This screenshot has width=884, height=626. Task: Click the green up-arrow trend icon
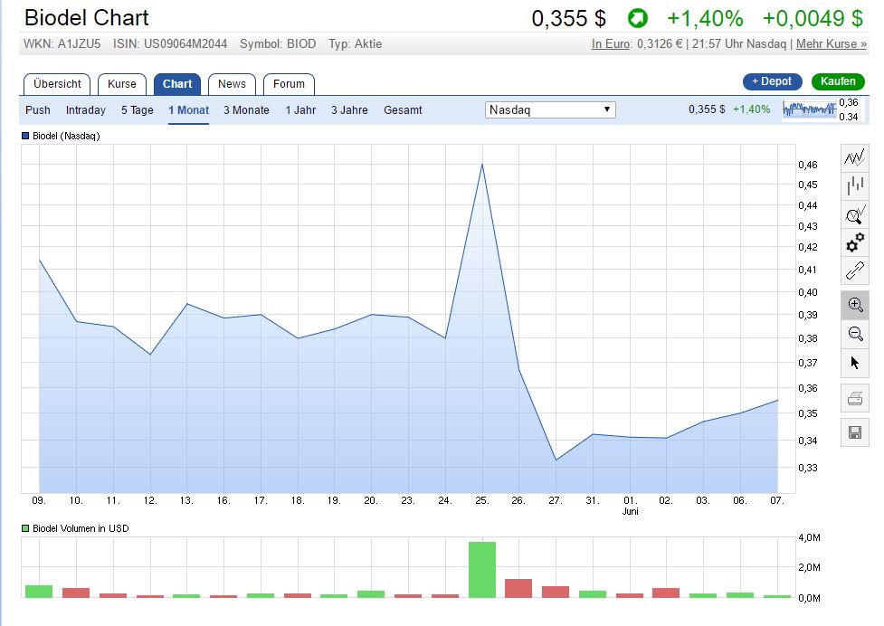point(638,18)
